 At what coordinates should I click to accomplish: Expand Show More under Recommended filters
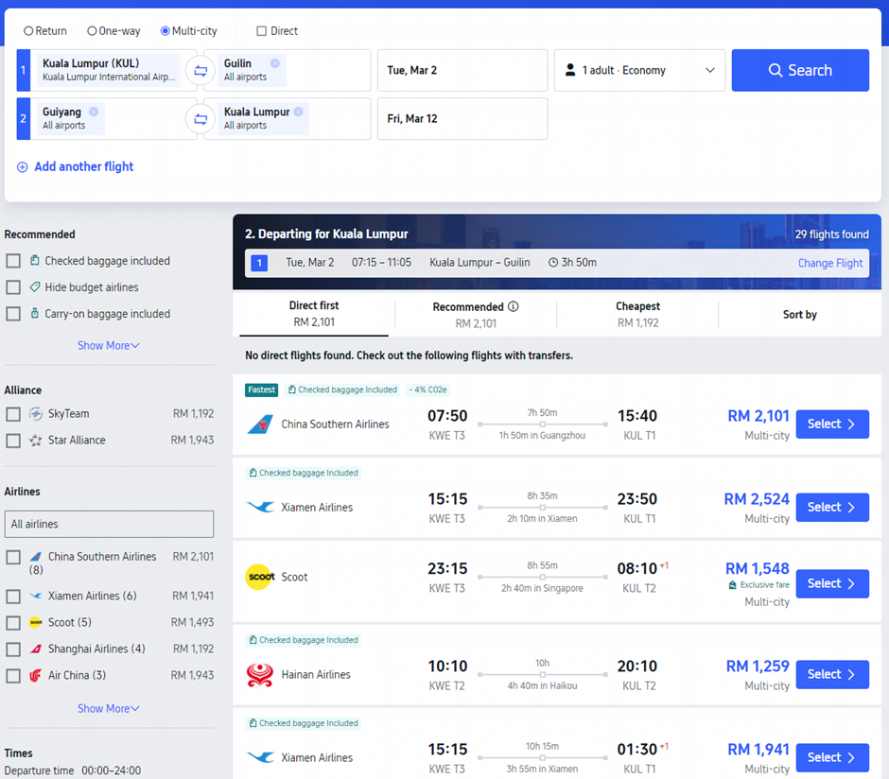(x=109, y=346)
